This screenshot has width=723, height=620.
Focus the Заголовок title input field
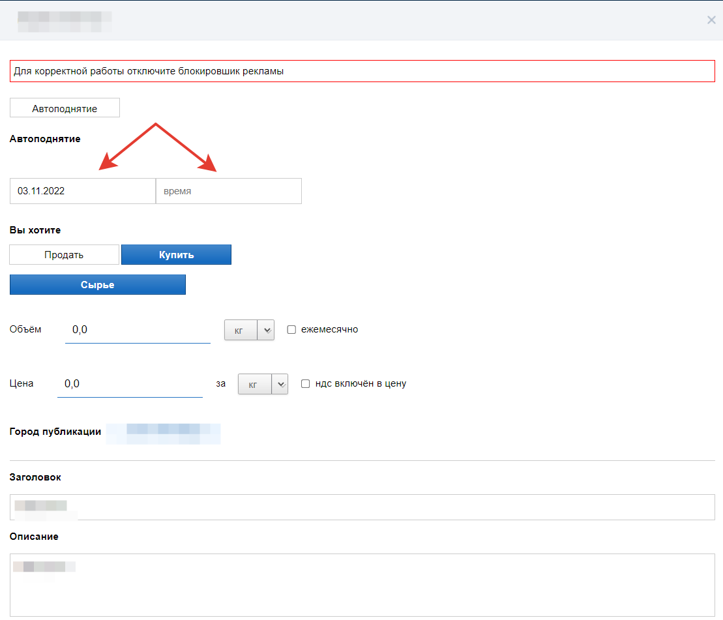(362, 507)
